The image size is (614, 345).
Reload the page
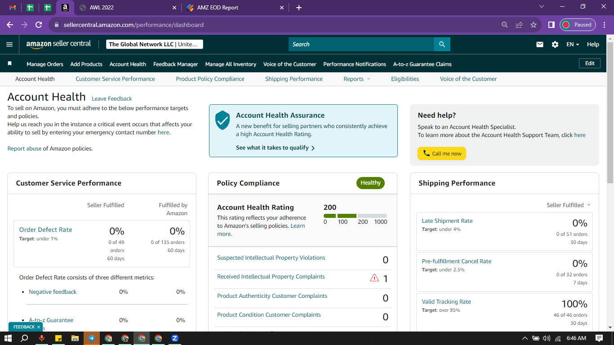pyautogui.click(x=39, y=25)
